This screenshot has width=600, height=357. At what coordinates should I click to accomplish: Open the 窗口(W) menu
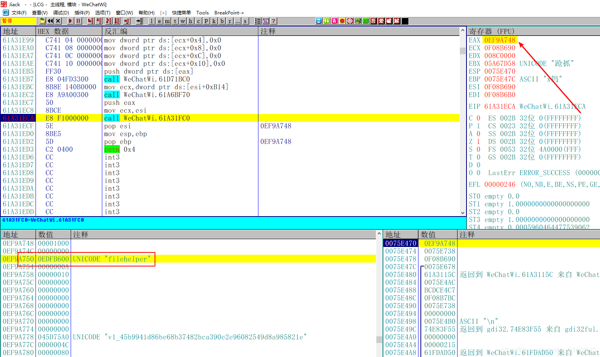pyautogui.click(x=125, y=13)
